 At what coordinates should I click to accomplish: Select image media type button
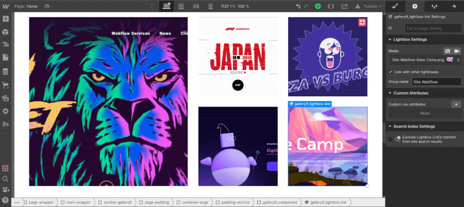click(x=448, y=51)
